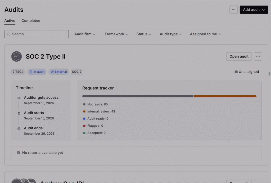Open the Add audit dropdown
Viewport: 271px width, 183px height.
254,10
